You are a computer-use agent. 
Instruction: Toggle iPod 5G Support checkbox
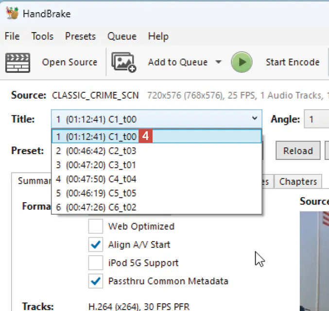(96, 263)
